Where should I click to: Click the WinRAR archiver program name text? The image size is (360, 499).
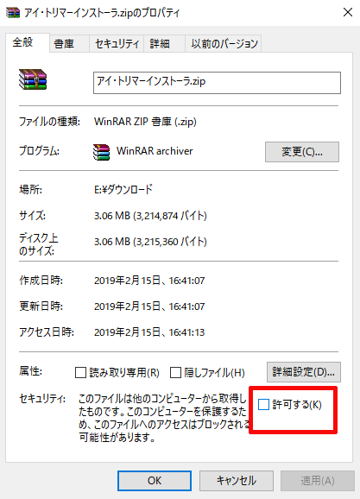coord(155,151)
